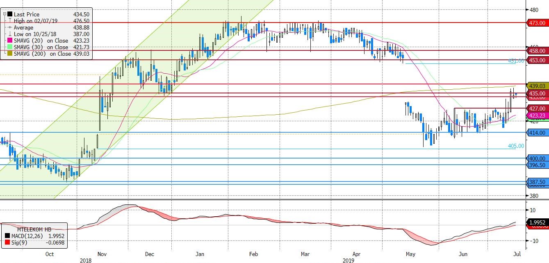Click the green SMAVG (30) color swatch

point(10,47)
